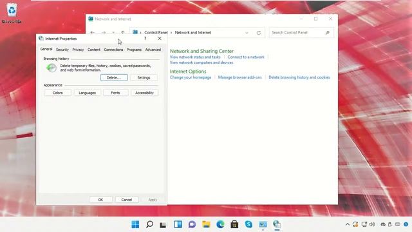Screen dimensions: 412x232
Task: Open the Widgets panel icon
Action: 178,224
